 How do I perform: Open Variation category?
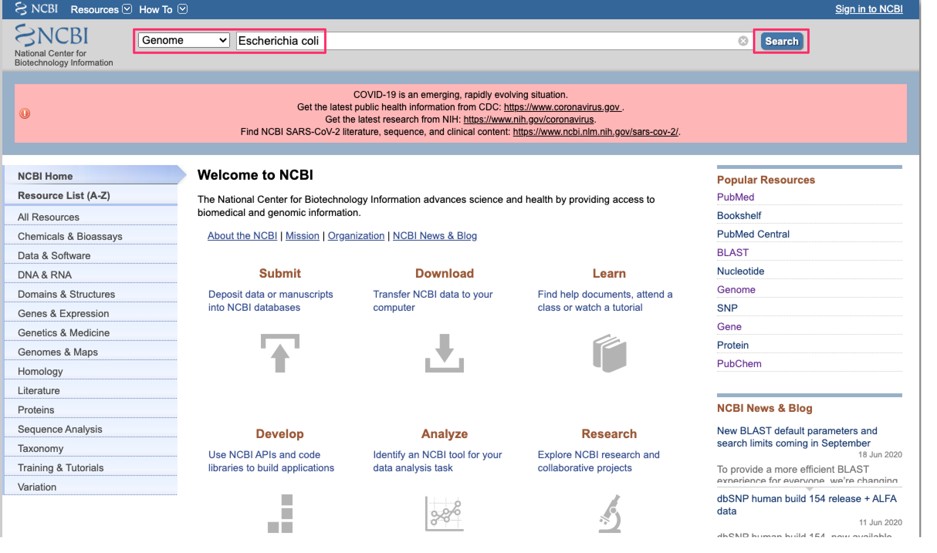pyautogui.click(x=91, y=487)
